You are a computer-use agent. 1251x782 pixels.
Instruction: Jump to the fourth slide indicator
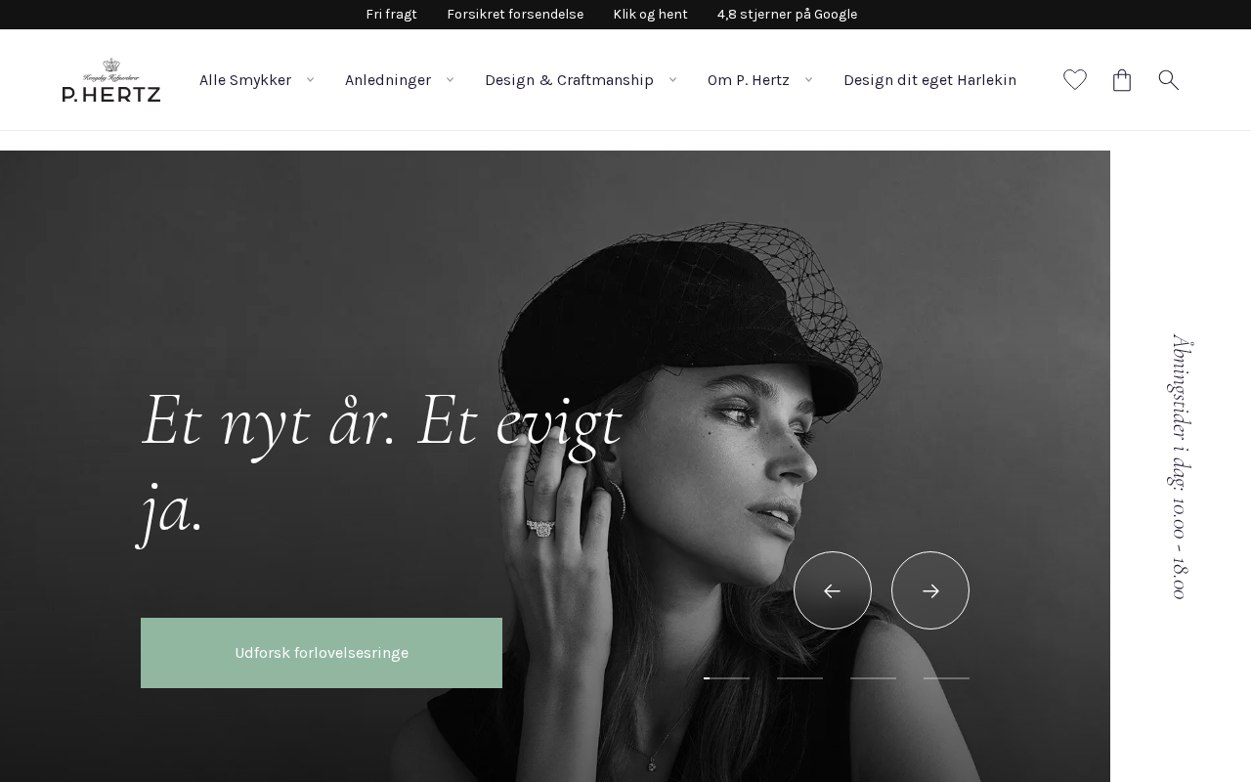pyautogui.click(x=946, y=677)
